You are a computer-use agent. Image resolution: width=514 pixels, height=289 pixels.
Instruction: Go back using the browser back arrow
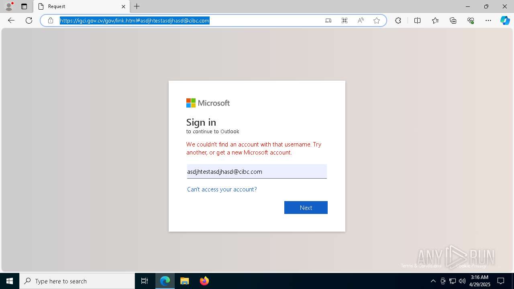pos(11,20)
